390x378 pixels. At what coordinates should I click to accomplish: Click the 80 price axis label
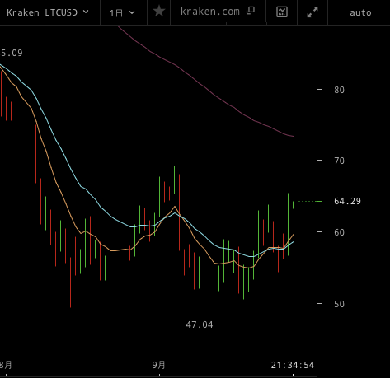[x=339, y=90]
